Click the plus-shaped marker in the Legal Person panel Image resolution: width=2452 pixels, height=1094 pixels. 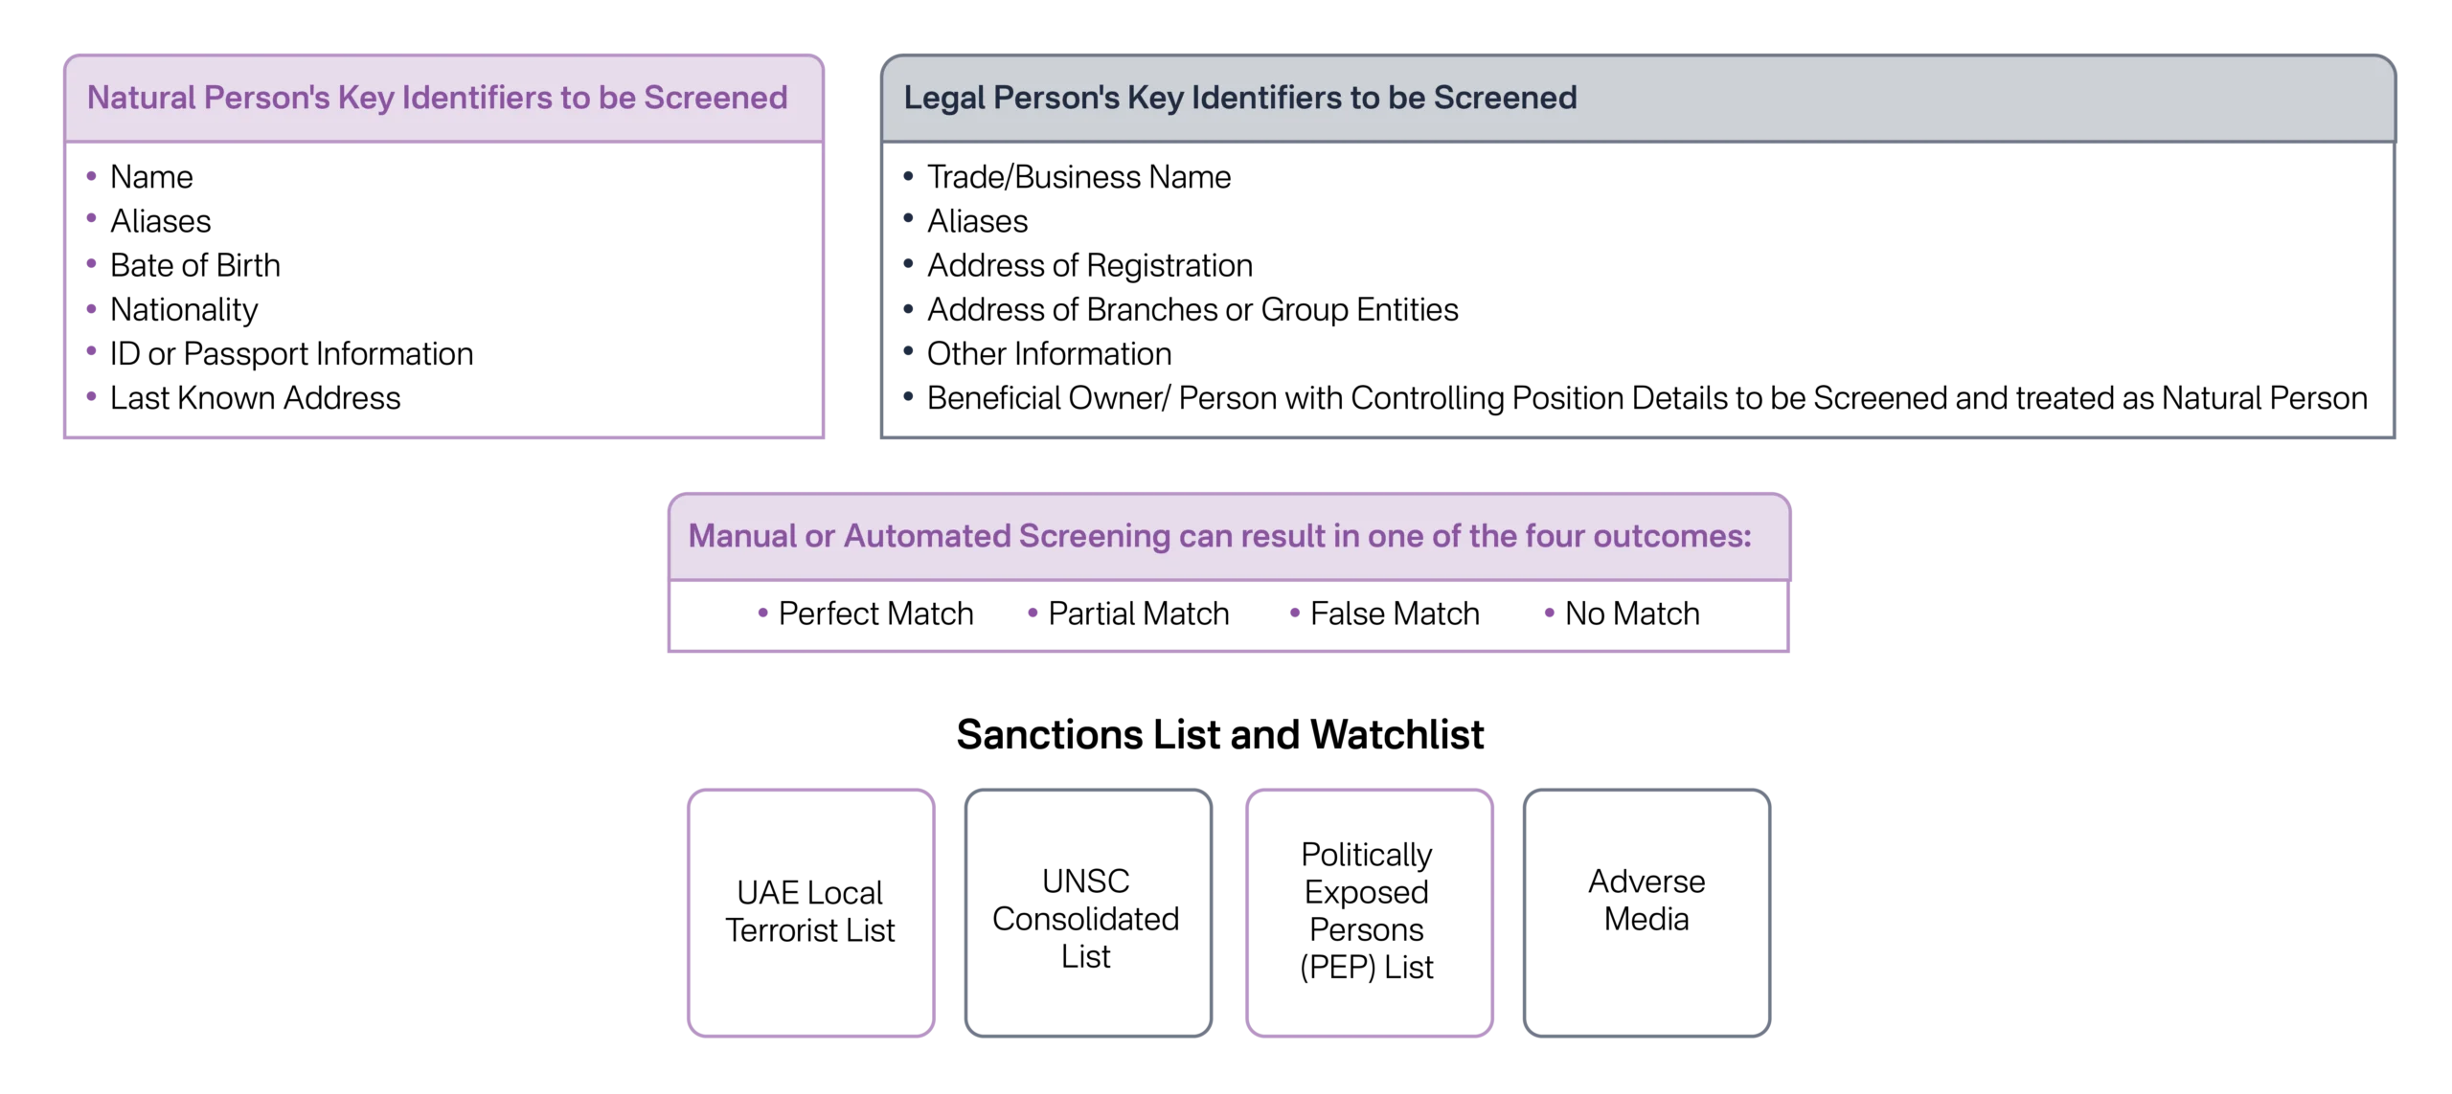pyautogui.click(x=908, y=218)
